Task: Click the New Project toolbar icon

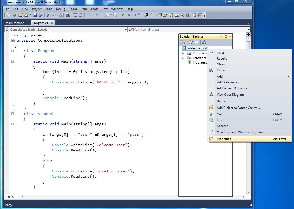Action: pyautogui.click(x=9, y=15)
